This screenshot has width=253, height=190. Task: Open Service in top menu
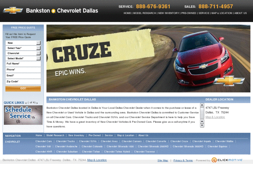coord(204,13)
